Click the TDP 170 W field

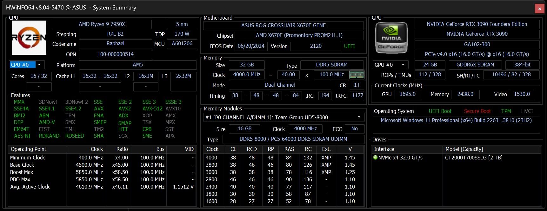(182, 34)
